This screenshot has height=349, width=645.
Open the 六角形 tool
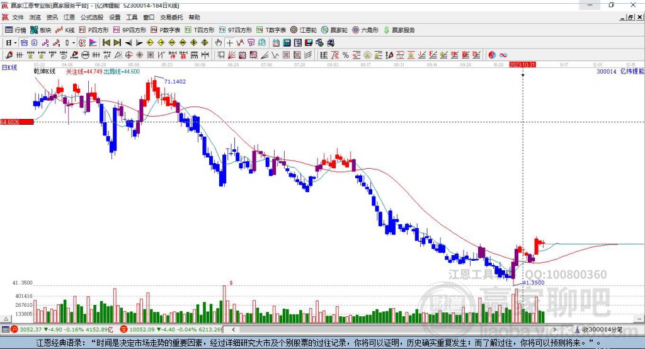point(365,30)
